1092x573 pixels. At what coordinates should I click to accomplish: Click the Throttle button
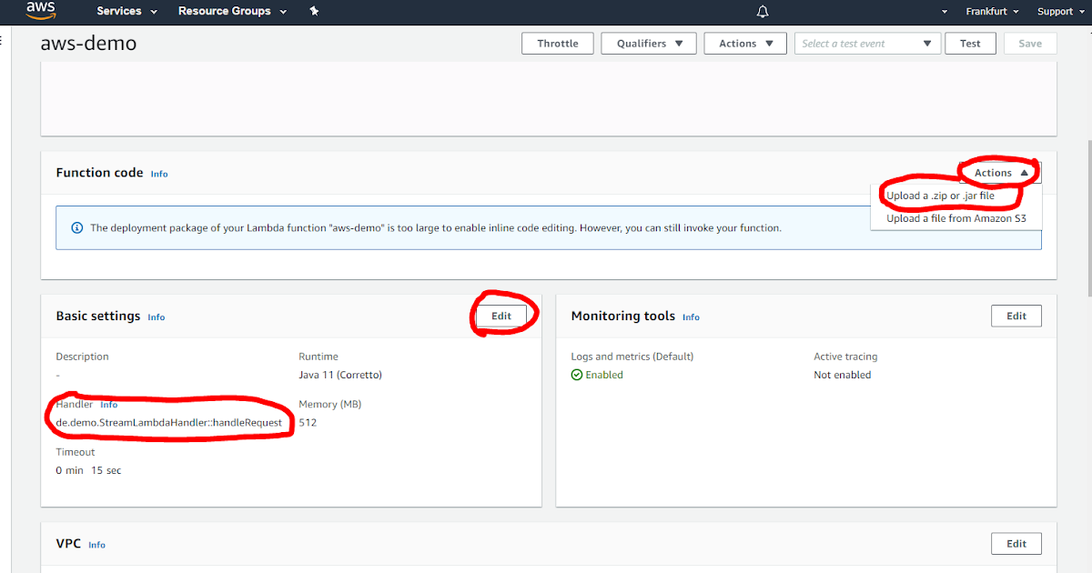click(557, 43)
